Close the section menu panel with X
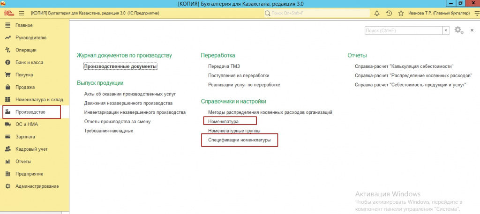 point(472,30)
